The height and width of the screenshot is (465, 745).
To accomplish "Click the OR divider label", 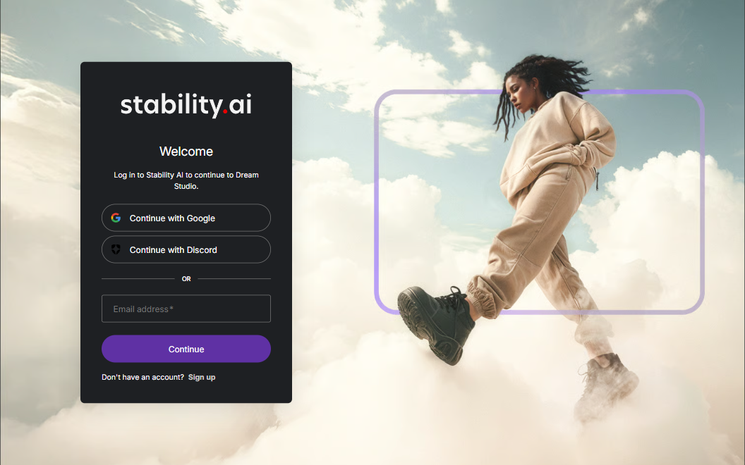I will point(186,279).
